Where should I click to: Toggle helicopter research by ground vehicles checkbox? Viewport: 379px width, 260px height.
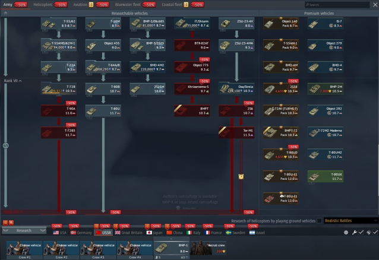tap(320, 221)
